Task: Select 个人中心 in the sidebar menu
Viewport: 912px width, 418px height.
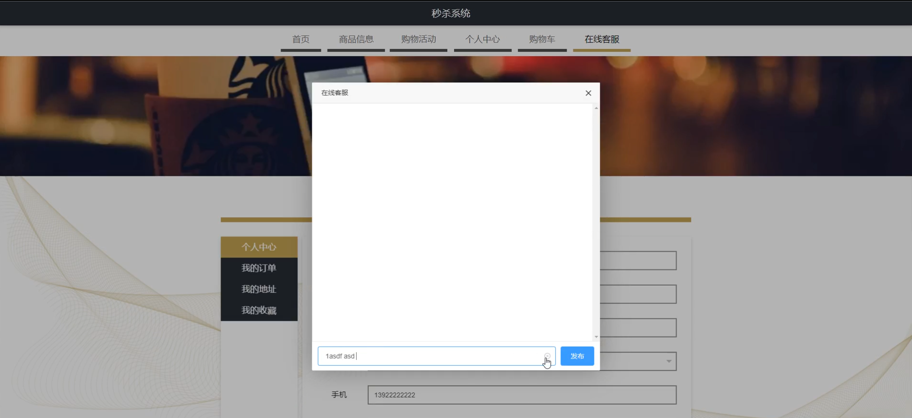Action: pyautogui.click(x=259, y=247)
